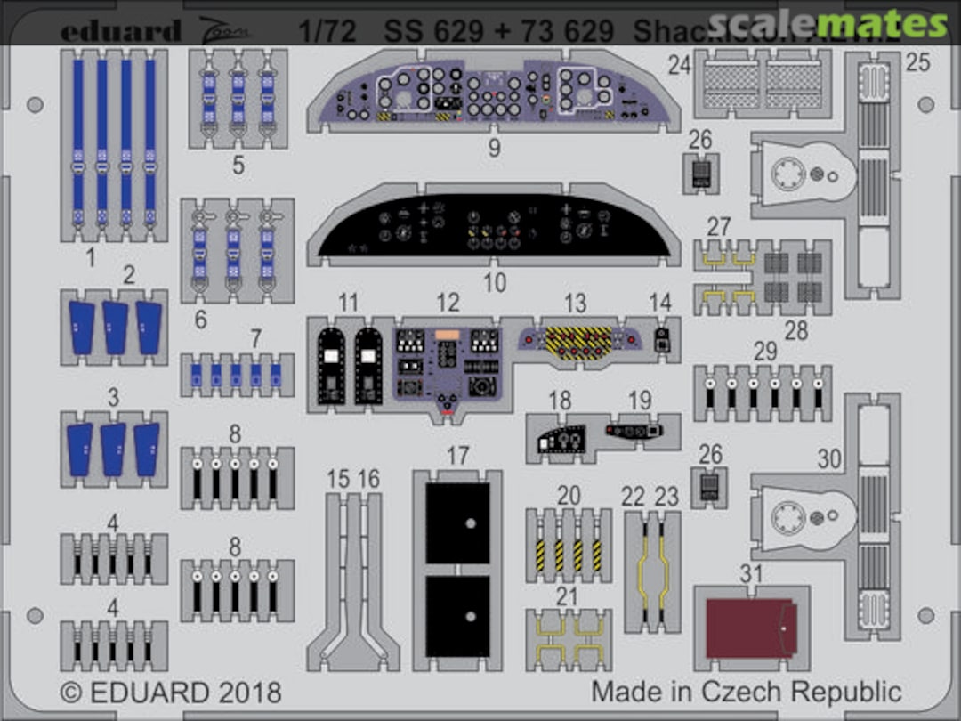This screenshot has width=961, height=721.
Task: Select the mesh grille part 24
Action: 763,84
